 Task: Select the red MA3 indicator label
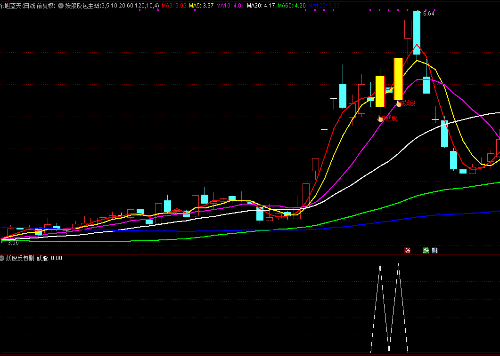(174, 6)
